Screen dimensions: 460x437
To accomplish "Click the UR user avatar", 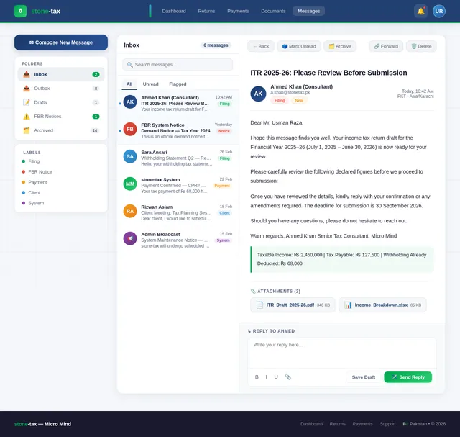I will (x=439, y=11).
